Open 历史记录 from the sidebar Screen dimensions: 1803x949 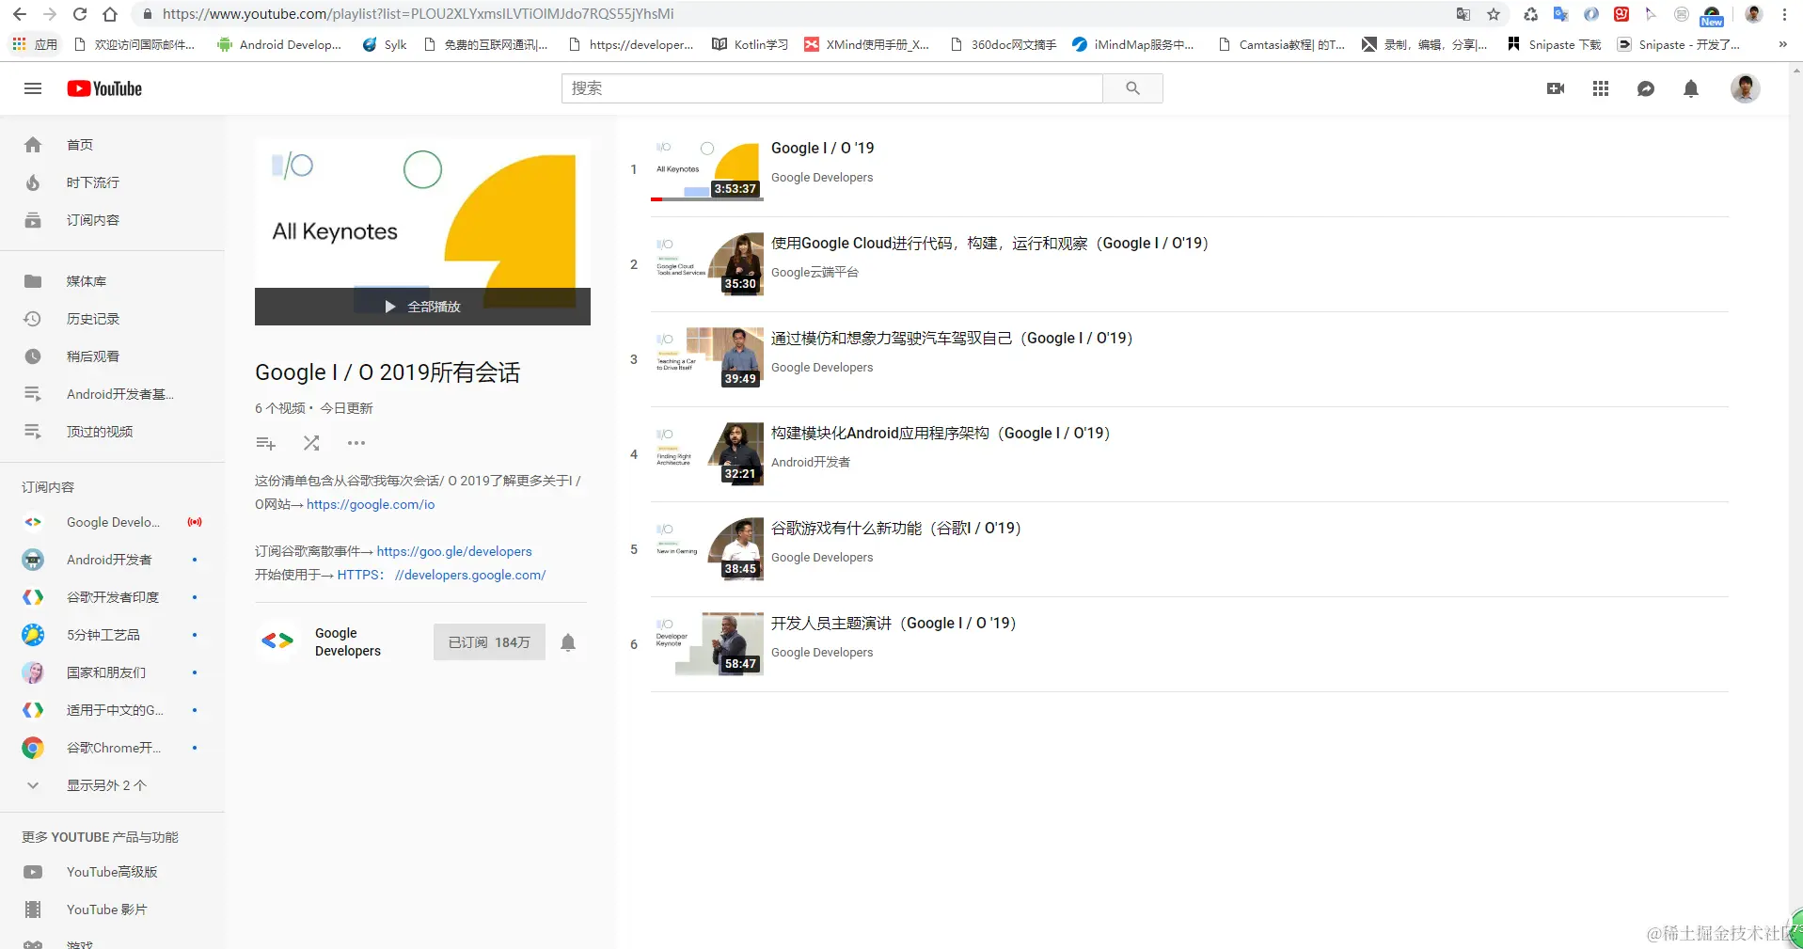pos(93,318)
